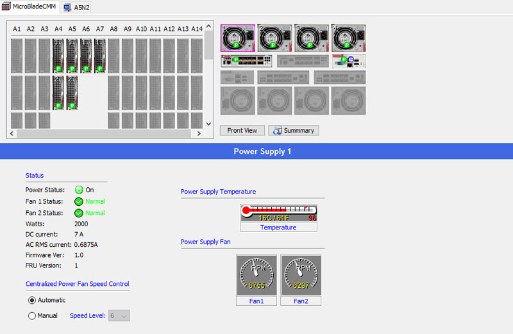Select blade node 1 in column A4
Image resolution: width=513 pixels, height=334 pixels.
click(x=58, y=55)
